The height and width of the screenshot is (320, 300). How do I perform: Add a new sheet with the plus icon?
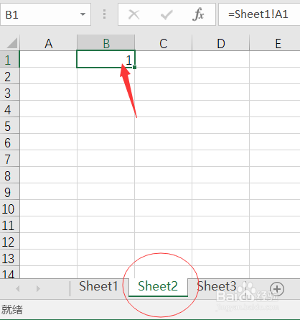click(x=277, y=289)
